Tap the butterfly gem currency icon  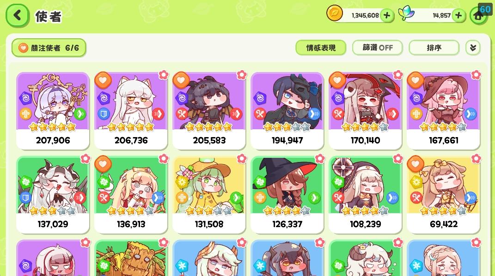[x=406, y=13]
